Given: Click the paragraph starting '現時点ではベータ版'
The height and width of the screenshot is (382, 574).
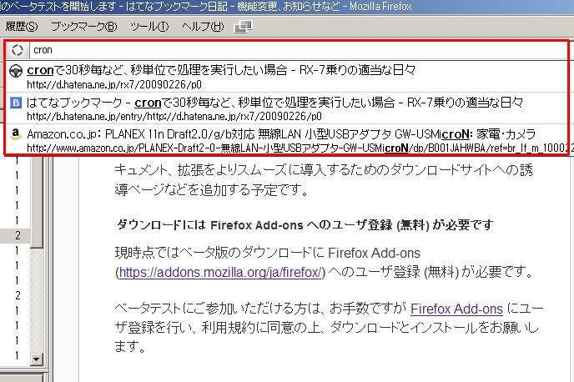Looking at the screenshot, I should [x=324, y=263].
